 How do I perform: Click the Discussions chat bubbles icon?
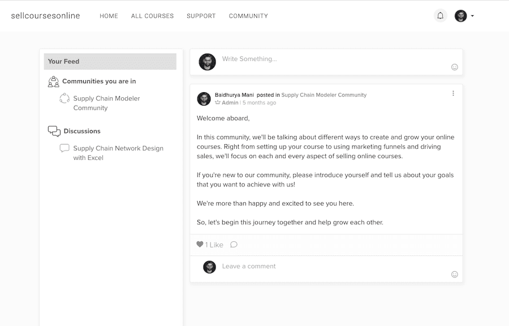(x=54, y=131)
